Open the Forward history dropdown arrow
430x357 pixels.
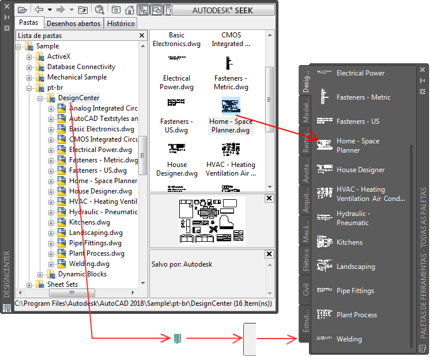(x=71, y=10)
